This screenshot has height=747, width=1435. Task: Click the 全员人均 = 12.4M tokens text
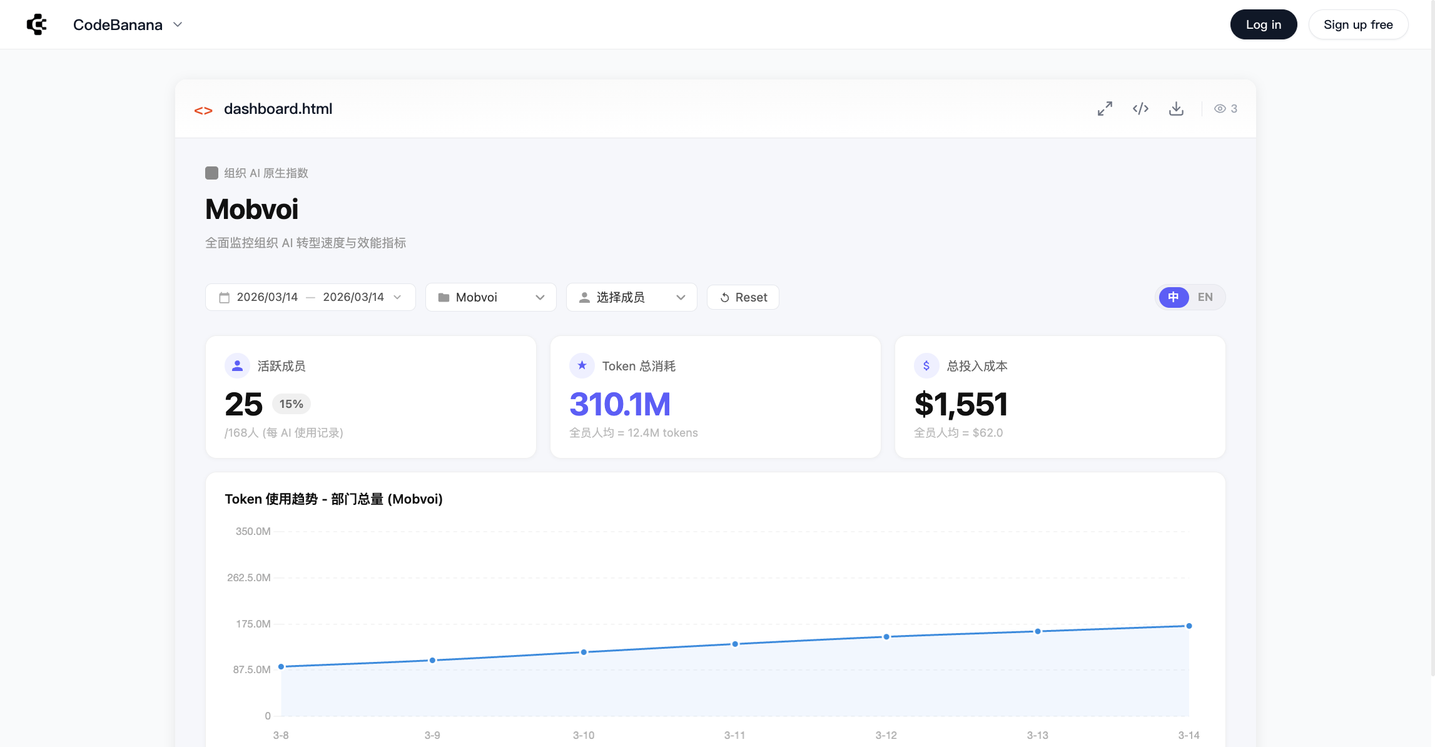tap(634, 433)
